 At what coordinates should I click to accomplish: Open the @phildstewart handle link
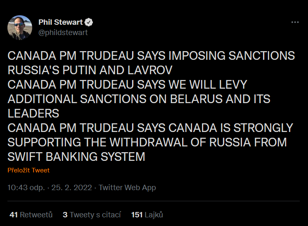coord(63,33)
